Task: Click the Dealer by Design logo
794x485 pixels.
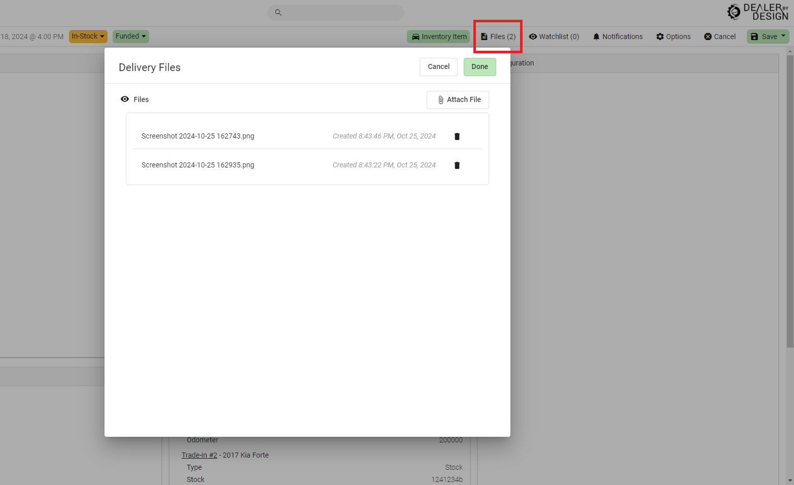Action: click(x=758, y=12)
